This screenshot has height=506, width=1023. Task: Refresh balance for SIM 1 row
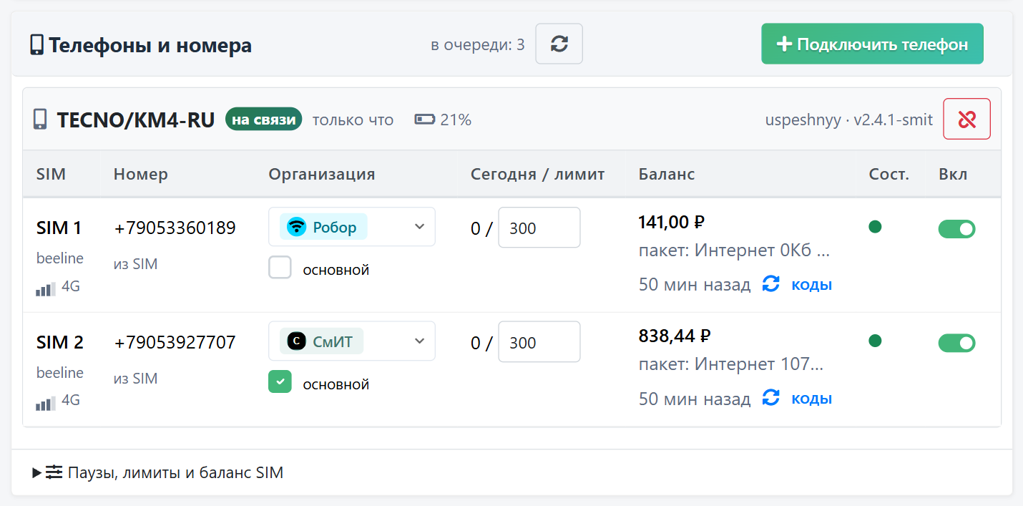770,284
